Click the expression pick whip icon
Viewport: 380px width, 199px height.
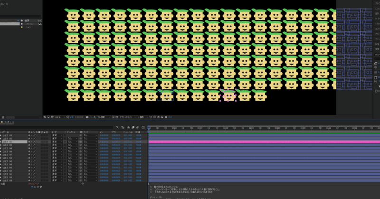coord(38,187)
